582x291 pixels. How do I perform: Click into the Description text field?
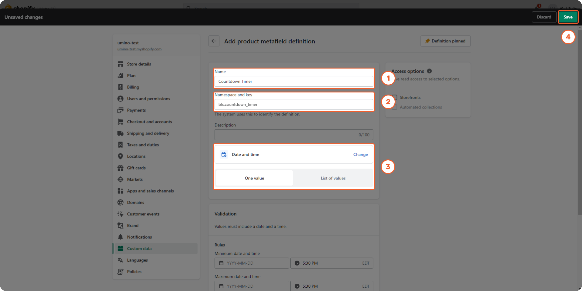tap(285, 135)
